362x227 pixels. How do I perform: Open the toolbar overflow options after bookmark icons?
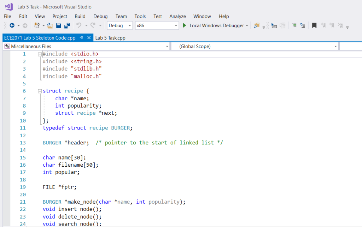347,28
